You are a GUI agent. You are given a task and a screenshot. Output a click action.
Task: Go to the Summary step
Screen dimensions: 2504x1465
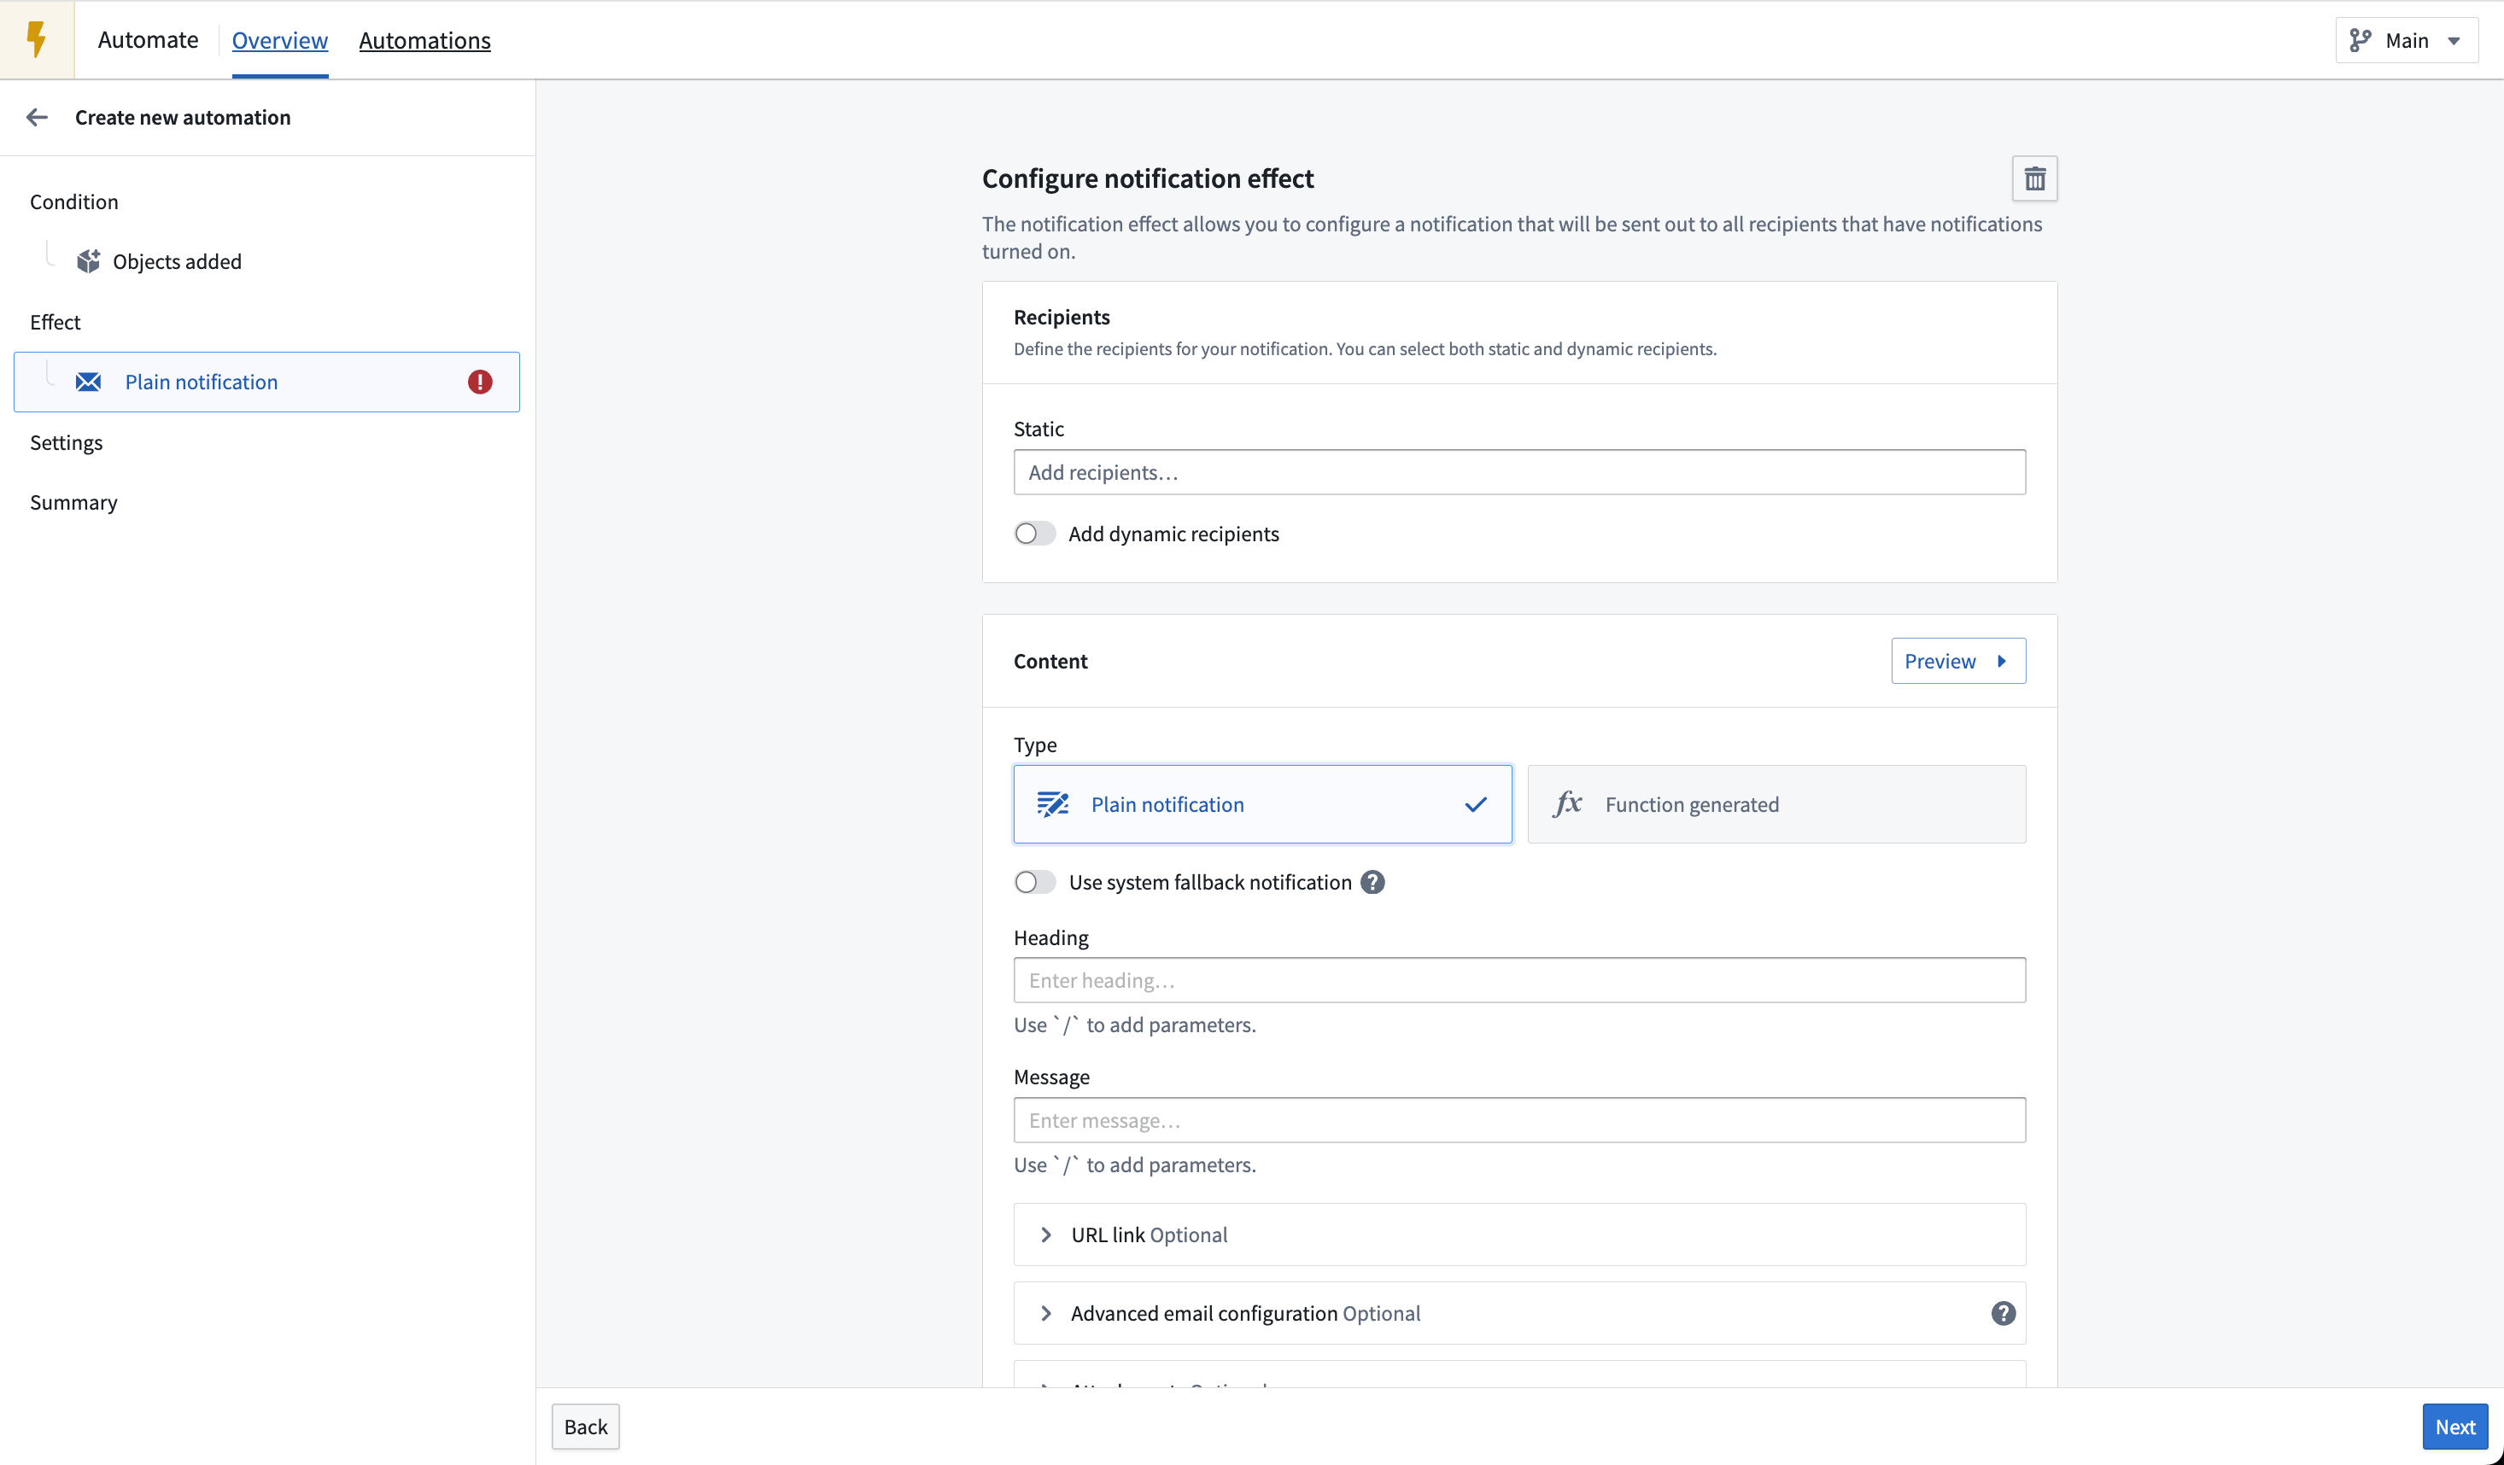click(x=73, y=502)
